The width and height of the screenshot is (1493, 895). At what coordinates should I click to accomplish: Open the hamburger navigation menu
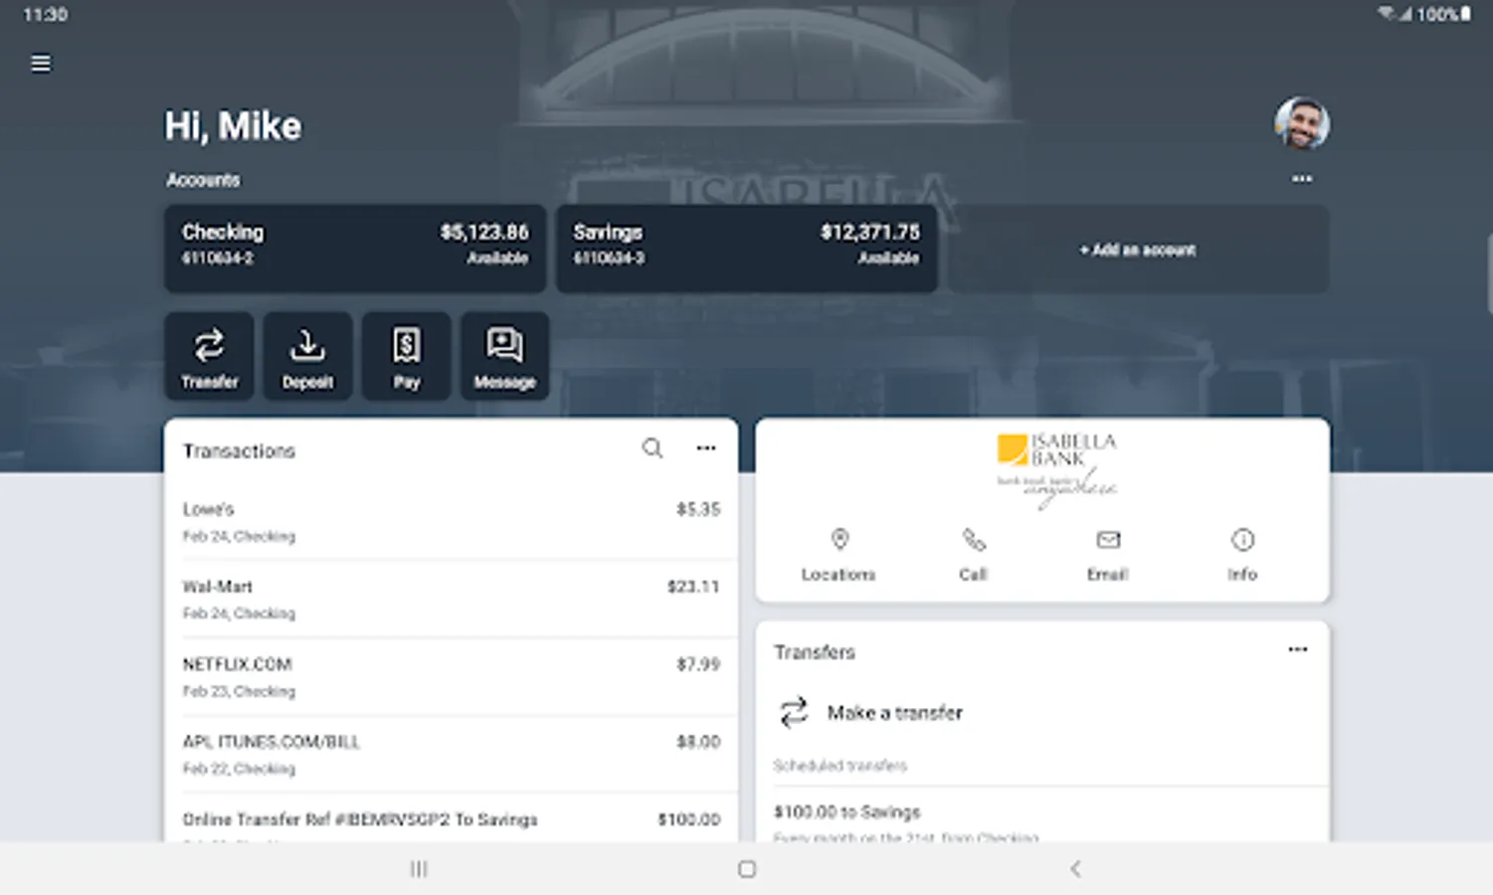point(41,64)
